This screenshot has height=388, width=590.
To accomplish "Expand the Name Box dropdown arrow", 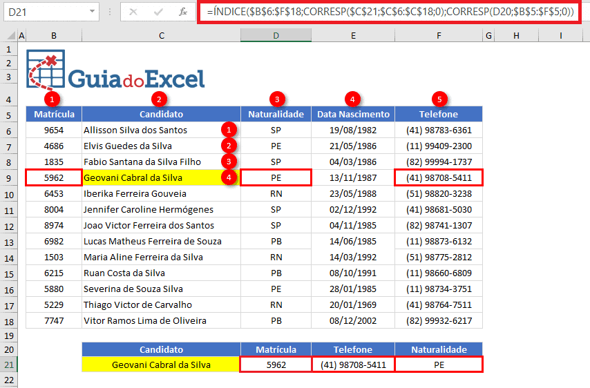I will [x=92, y=12].
